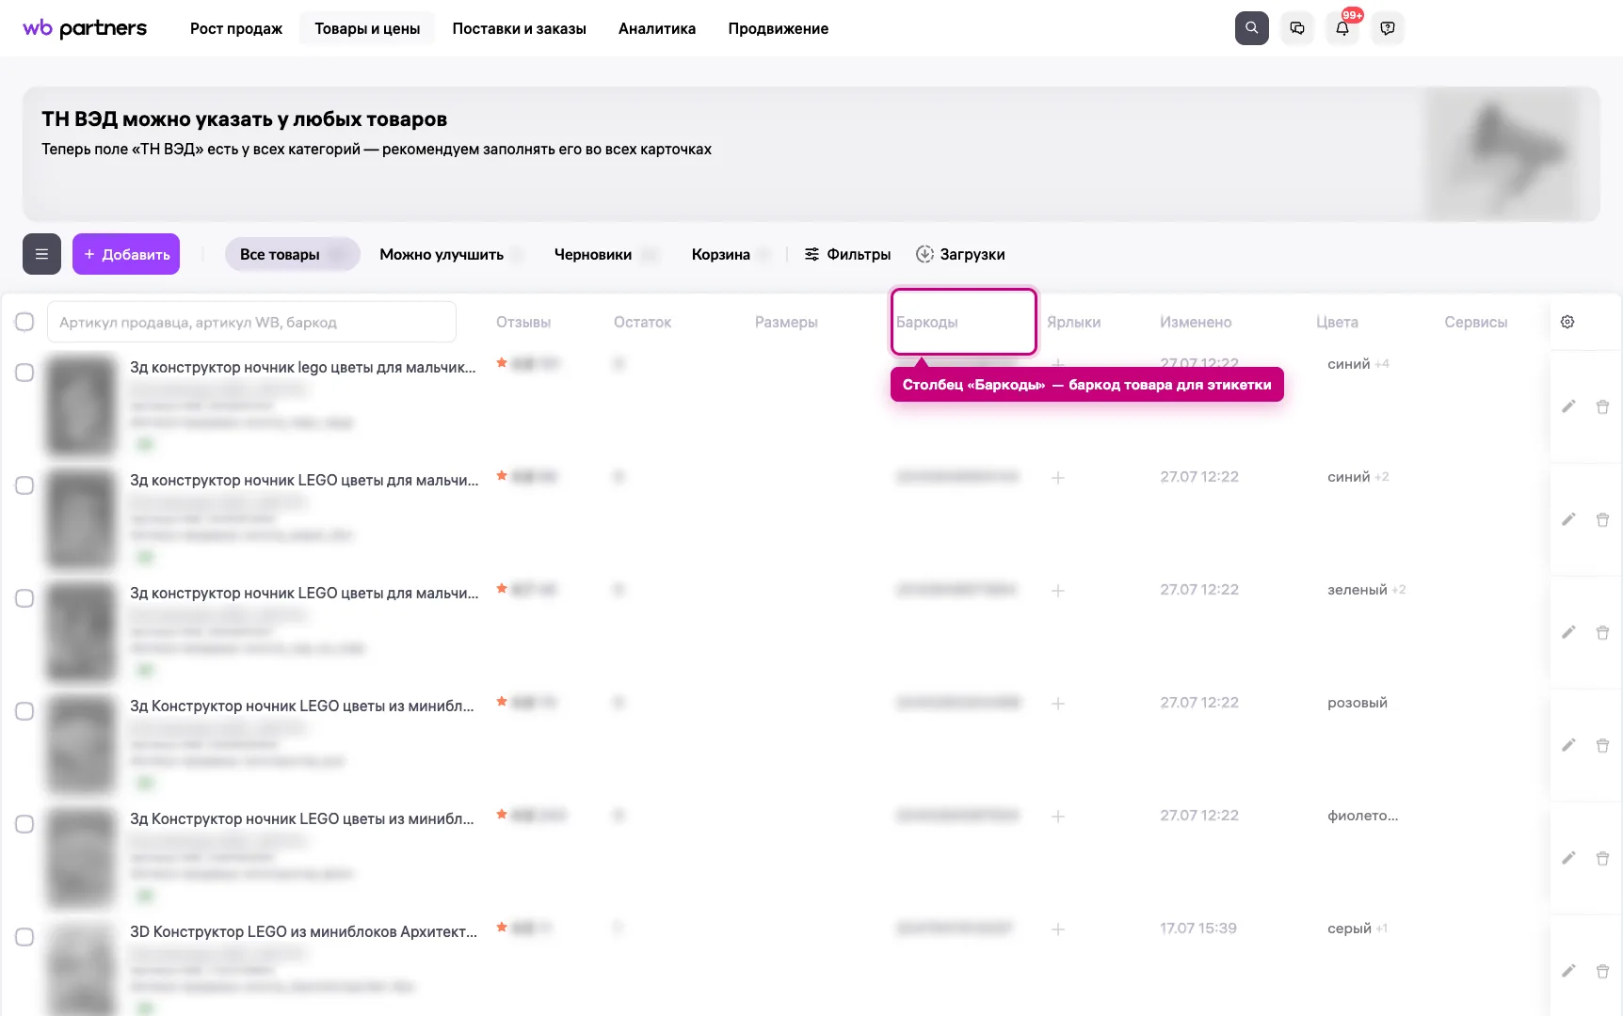The image size is (1623, 1016).
Task: Focus the Артикул продавца search field
Action: 251,322
